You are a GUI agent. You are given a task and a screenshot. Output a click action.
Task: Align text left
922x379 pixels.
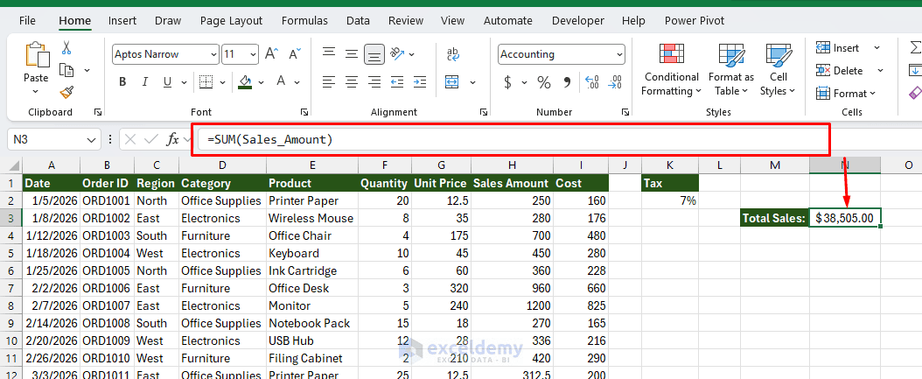click(329, 81)
